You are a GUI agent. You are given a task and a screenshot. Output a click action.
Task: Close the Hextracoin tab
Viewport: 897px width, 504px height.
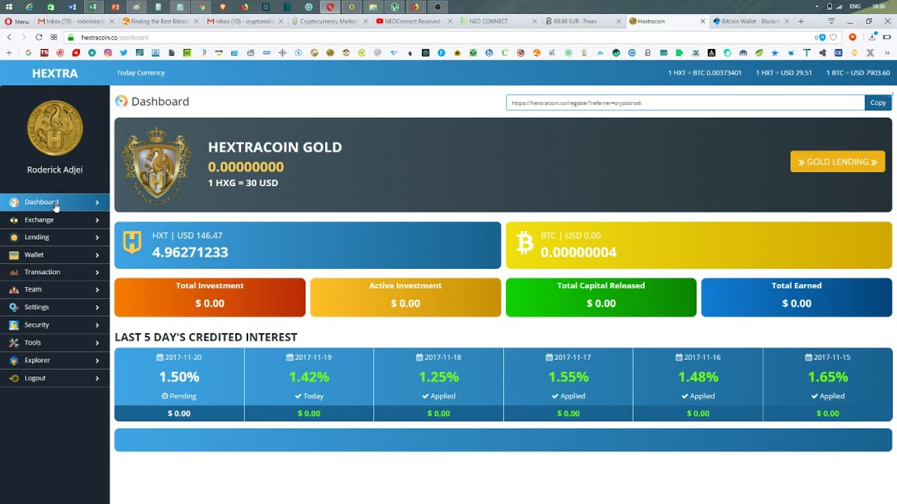703,22
